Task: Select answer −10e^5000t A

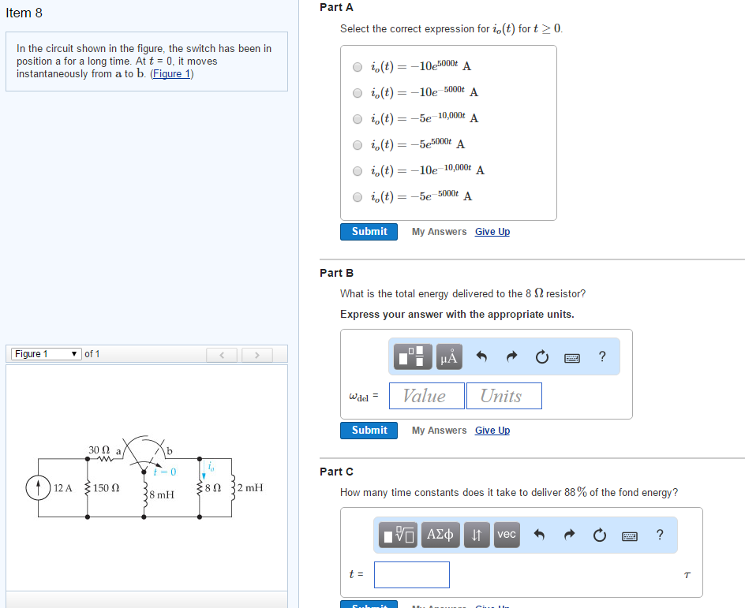Action: pyautogui.click(x=358, y=67)
